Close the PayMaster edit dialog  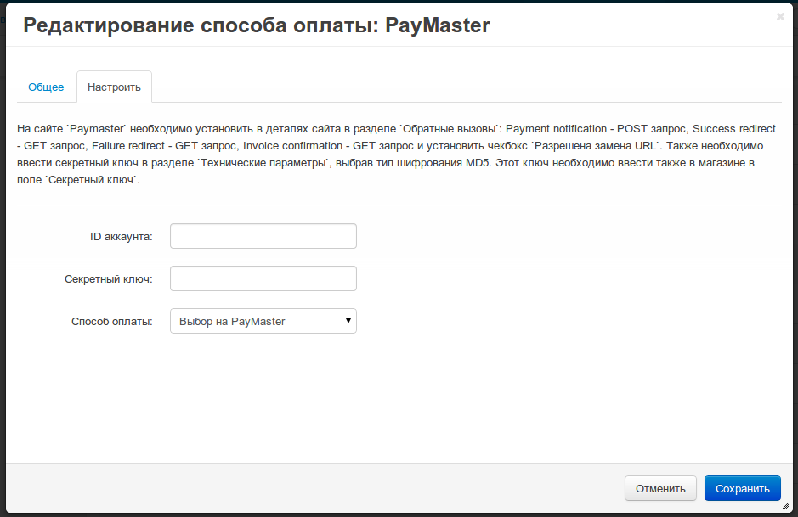click(x=780, y=16)
